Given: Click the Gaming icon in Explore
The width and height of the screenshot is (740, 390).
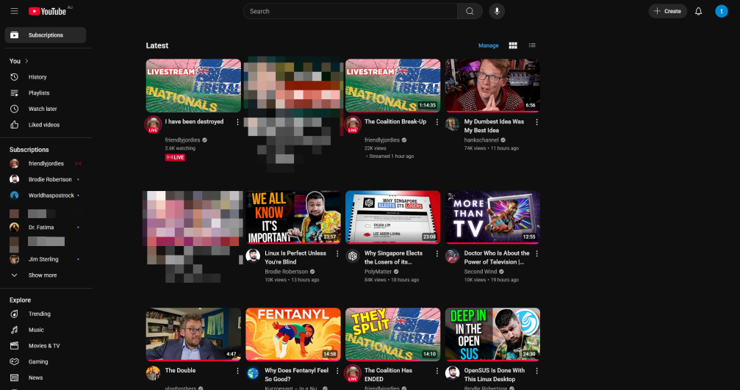Looking at the screenshot, I should 15,361.
